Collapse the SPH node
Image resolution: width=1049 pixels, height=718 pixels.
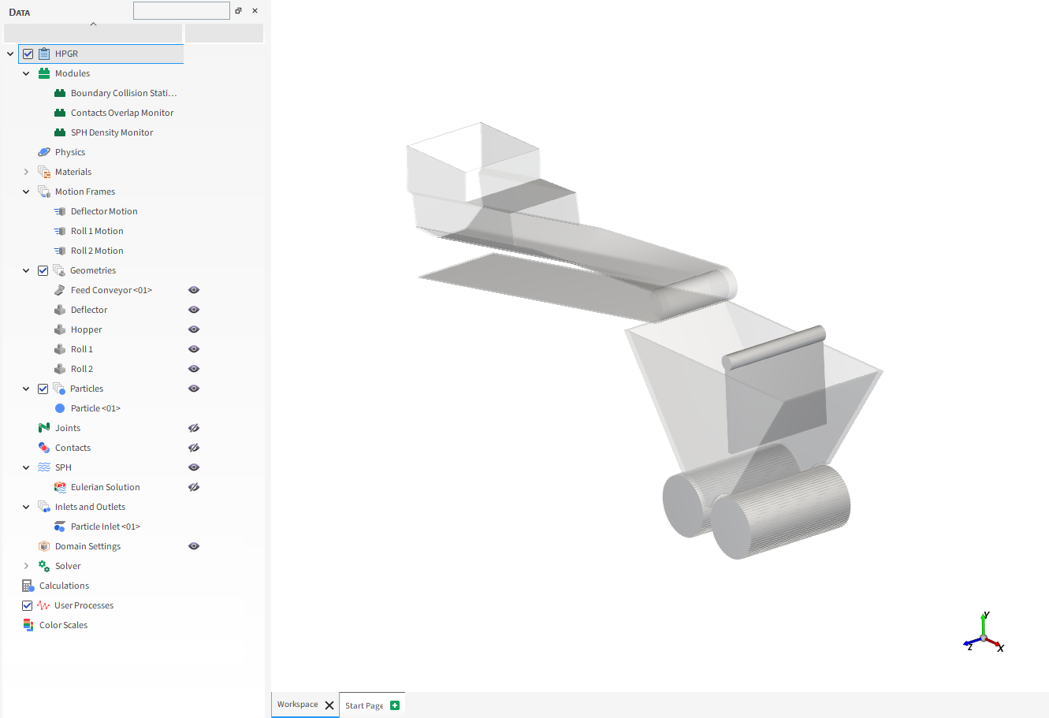click(x=26, y=467)
